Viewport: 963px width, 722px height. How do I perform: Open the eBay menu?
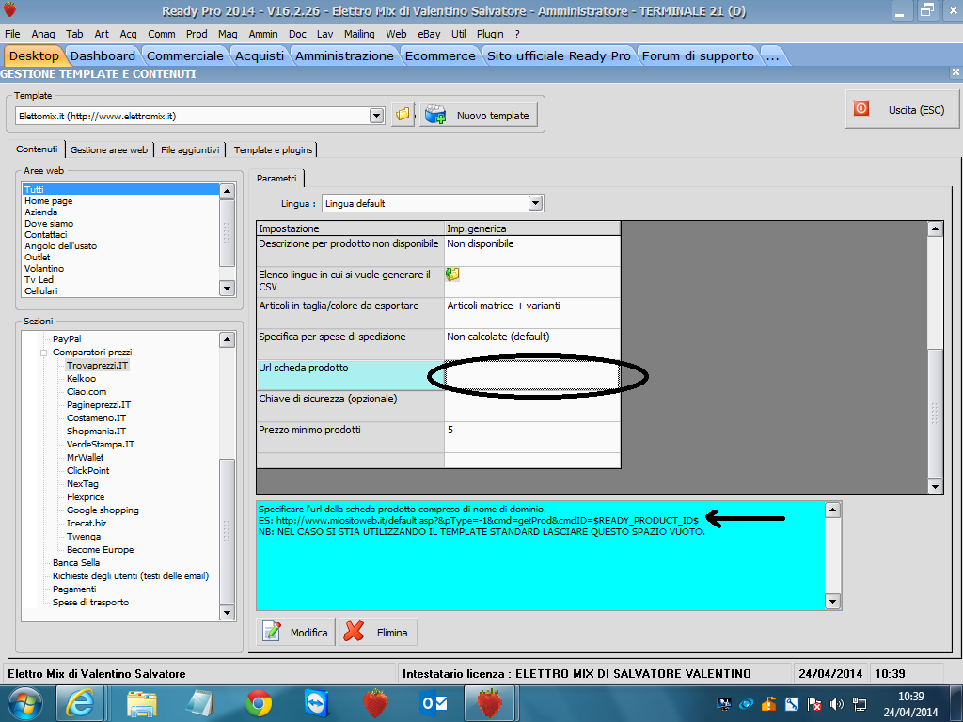pos(429,35)
